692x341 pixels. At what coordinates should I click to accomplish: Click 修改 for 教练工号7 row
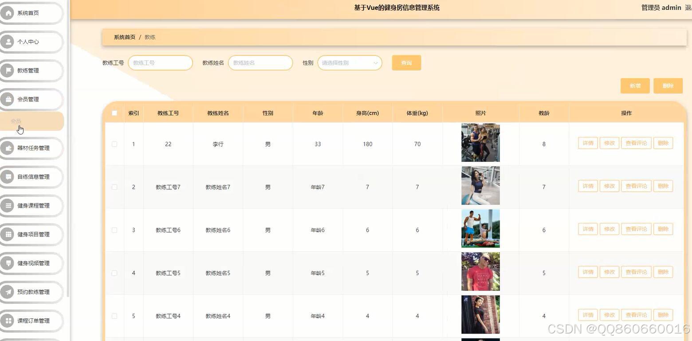[x=609, y=186]
